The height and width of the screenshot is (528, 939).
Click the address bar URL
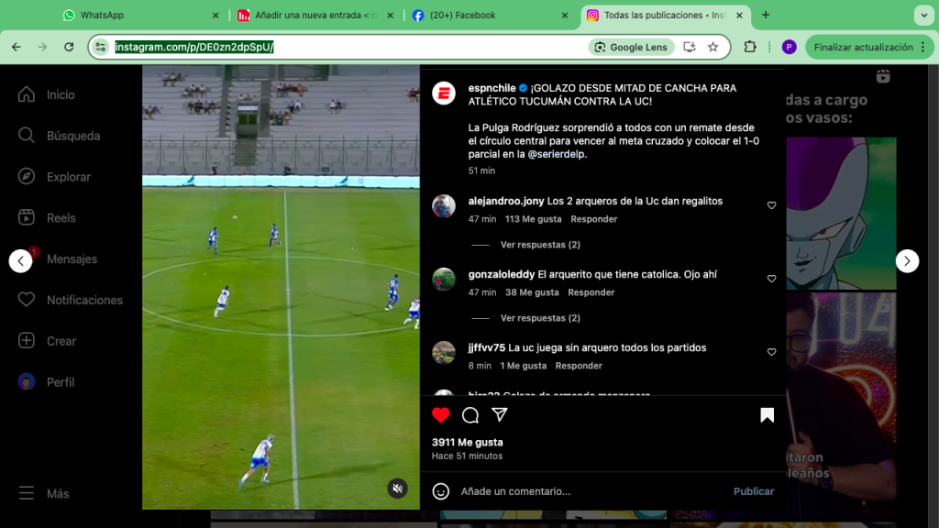pos(194,47)
